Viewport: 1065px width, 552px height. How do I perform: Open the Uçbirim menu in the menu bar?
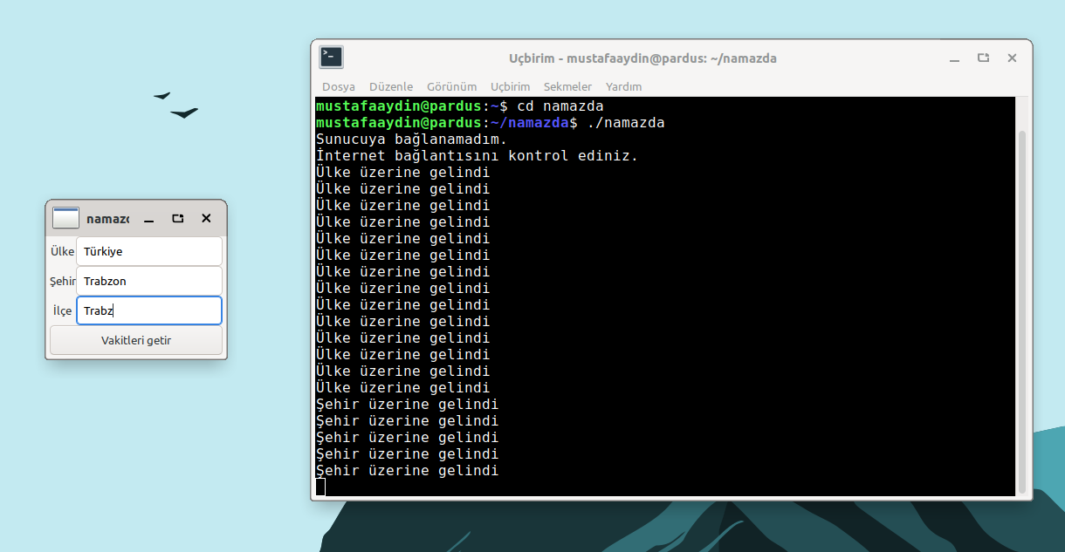coord(510,86)
